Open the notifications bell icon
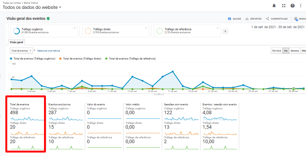 pyautogui.click(x=274, y=6)
